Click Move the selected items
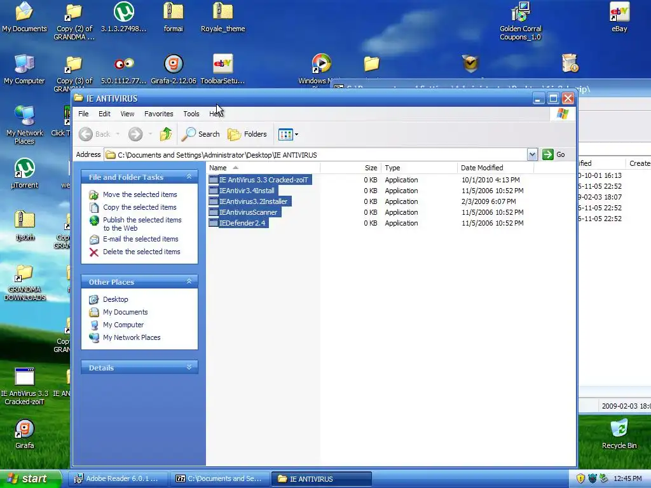 pyautogui.click(x=140, y=194)
